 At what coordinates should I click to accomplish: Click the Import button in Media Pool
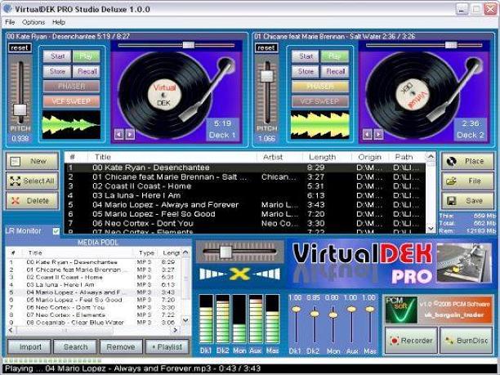[30, 347]
